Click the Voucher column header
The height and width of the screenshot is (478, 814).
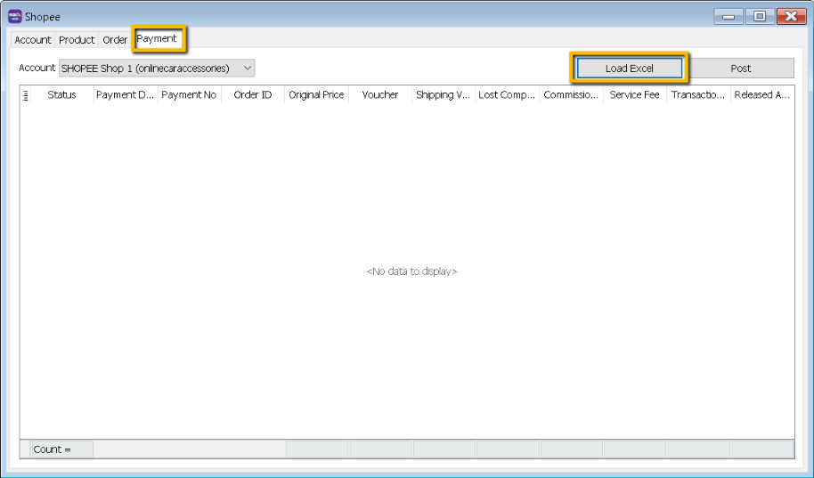coord(380,95)
